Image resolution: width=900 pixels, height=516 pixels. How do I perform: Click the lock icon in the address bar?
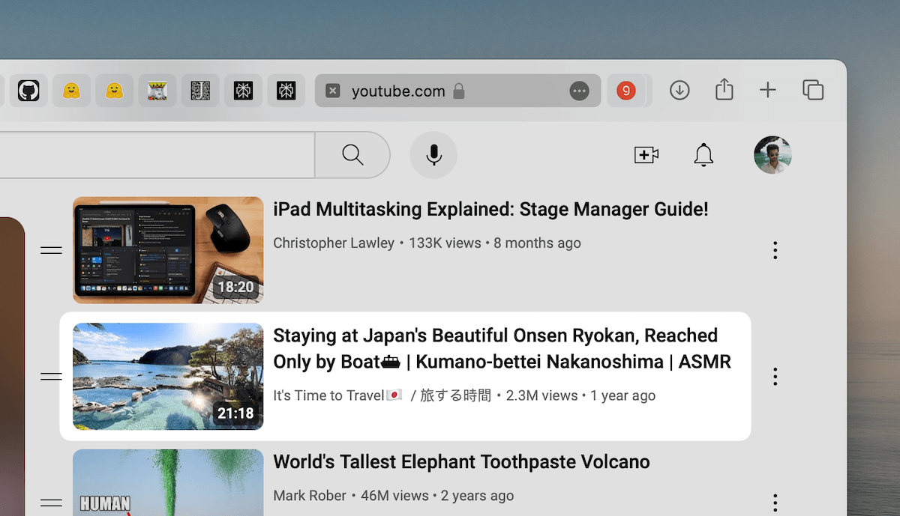click(x=459, y=91)
